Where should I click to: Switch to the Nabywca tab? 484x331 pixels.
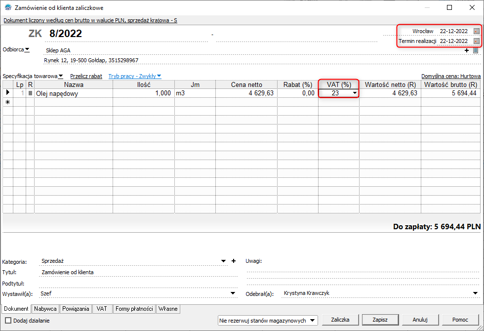45,309
